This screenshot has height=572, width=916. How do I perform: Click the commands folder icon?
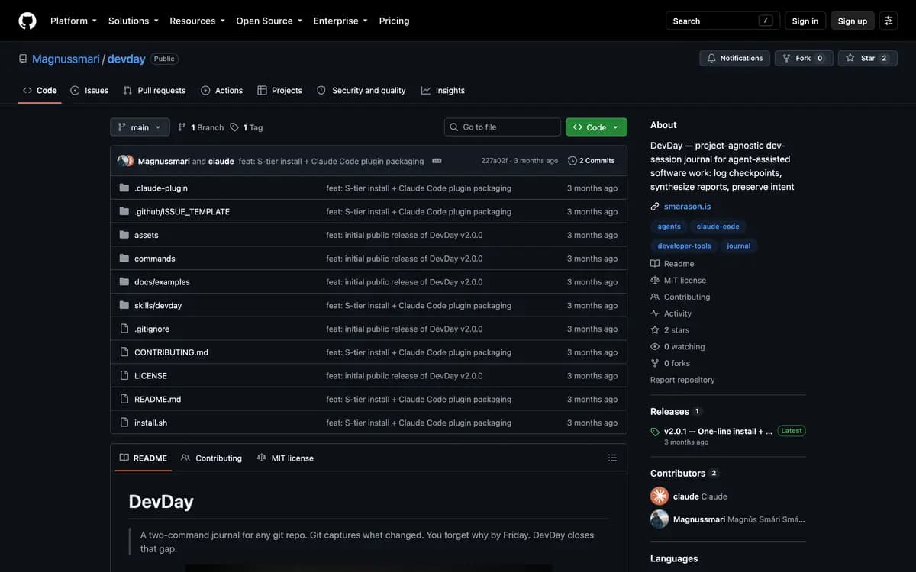124,259
